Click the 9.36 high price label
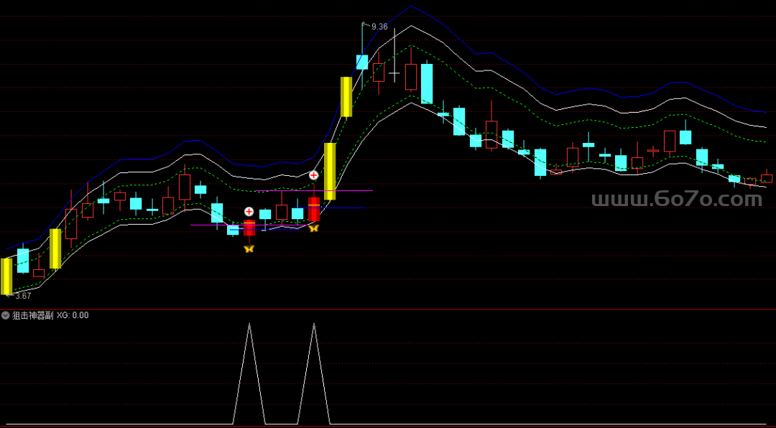 [379, 27]
